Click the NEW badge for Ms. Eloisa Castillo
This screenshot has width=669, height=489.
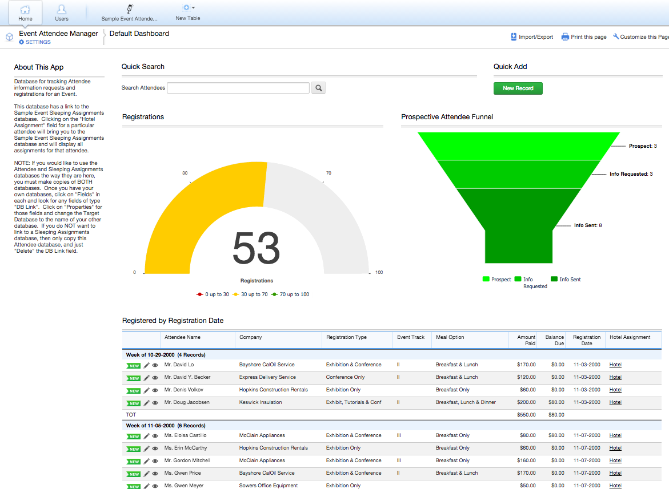click(134, 437)
